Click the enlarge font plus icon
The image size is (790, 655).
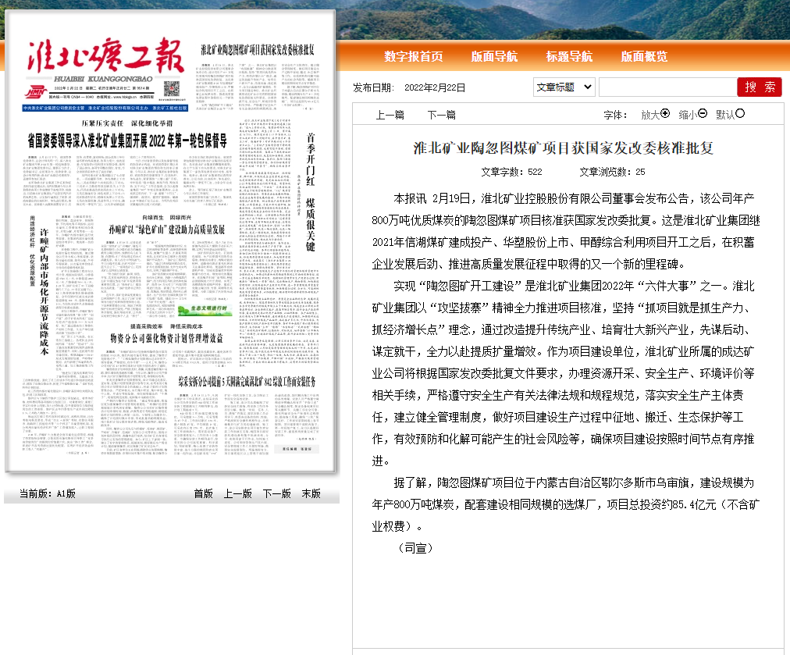point(665,114)
